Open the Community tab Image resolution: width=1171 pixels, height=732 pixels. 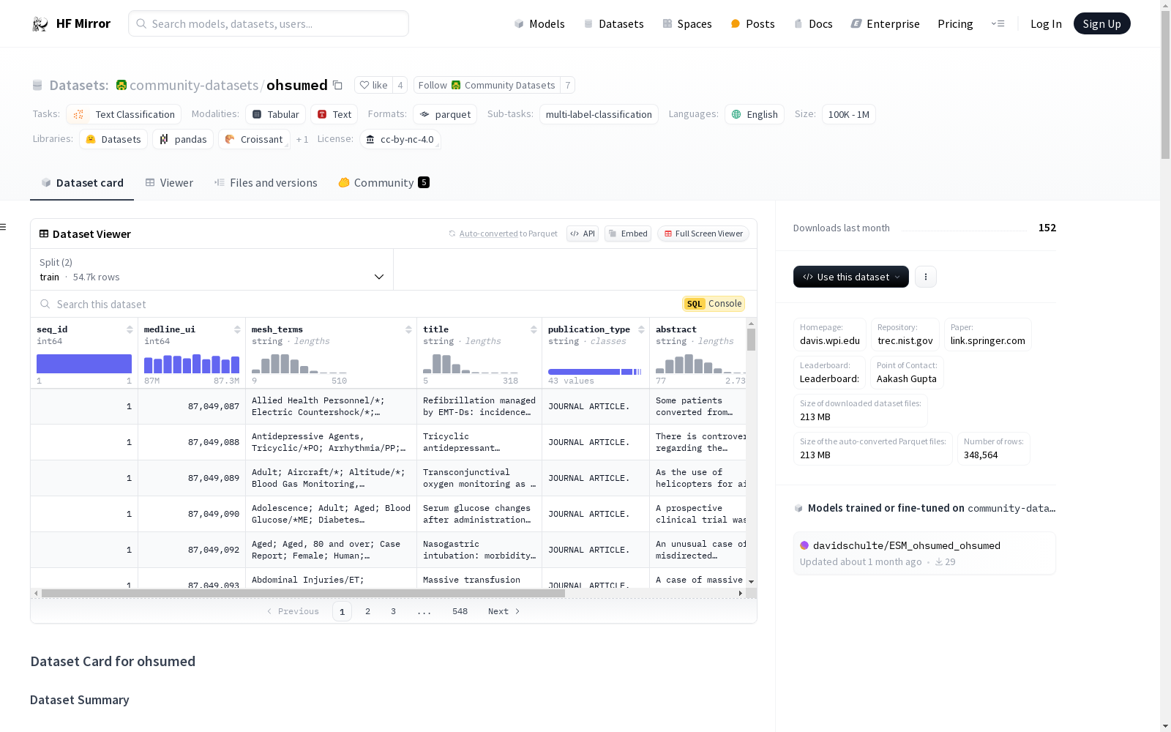pyautogui.click(x=384, y=183)
